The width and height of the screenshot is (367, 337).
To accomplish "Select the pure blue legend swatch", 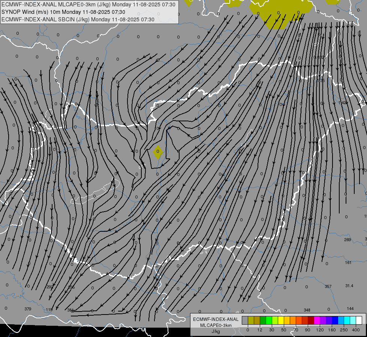I will [335, 320].
